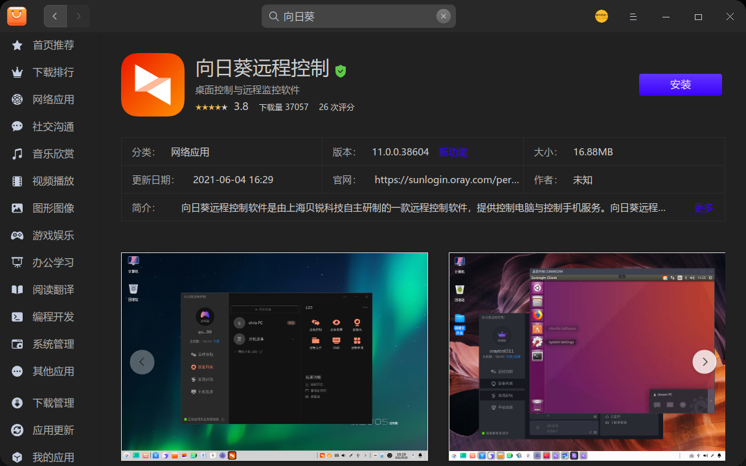Click the 26 次评分 text
This screenshot has height=466, width=746.
coord(336,107)
